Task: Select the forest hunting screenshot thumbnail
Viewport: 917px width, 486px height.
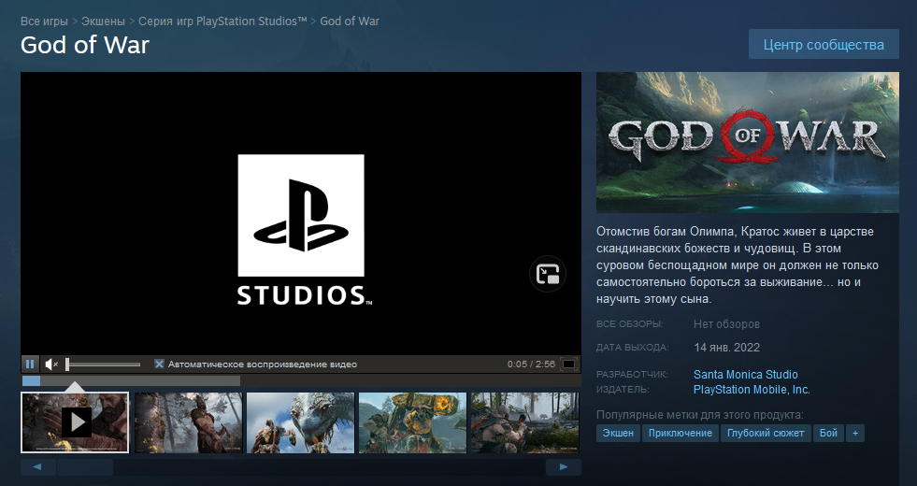Action: click(524, 422)
